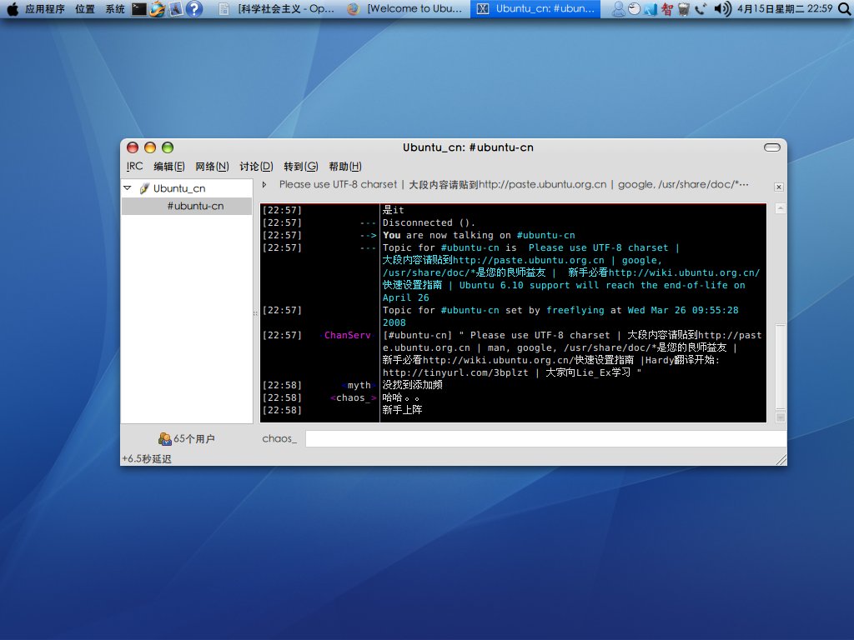This screenshot has width=854, height=640.
Task: Click the topic text in the topic bar
Action: click(514, 184)
